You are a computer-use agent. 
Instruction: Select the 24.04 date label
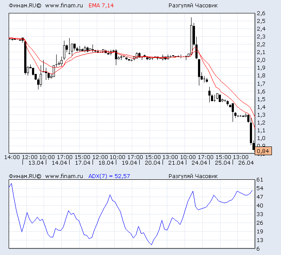pos(199,163)
